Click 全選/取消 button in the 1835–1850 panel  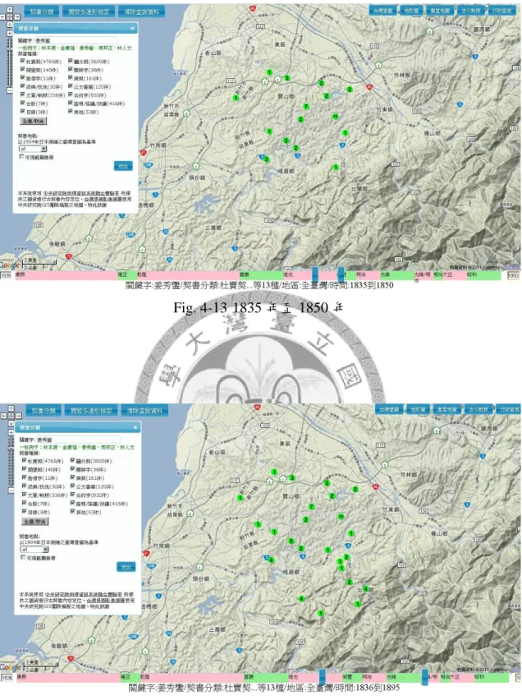coord(34,121)
